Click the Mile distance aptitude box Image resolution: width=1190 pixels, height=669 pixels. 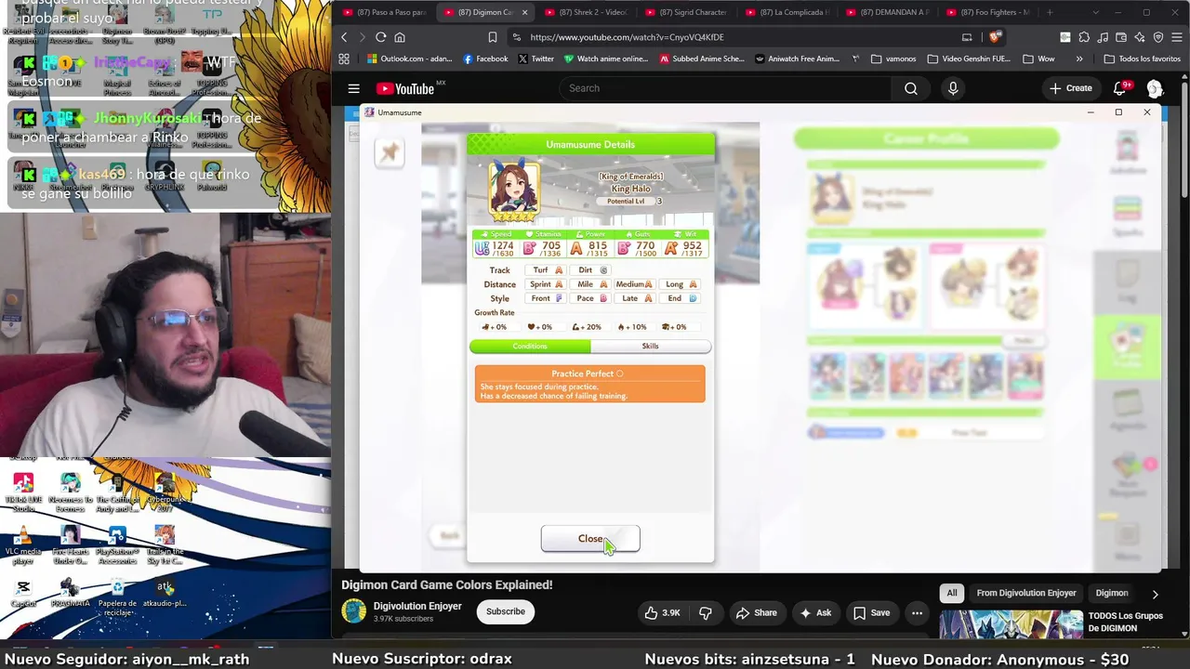(x=591, y=284)
